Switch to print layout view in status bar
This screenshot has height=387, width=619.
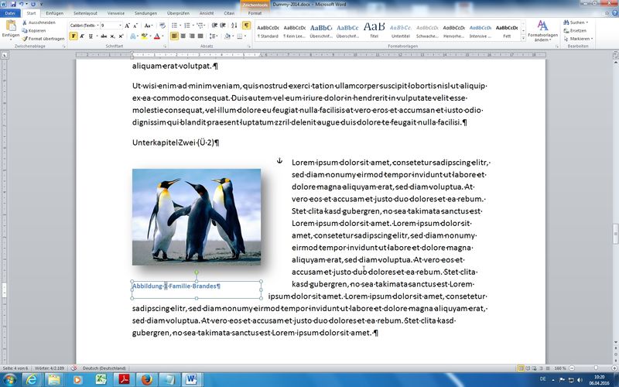pos(521,368)
